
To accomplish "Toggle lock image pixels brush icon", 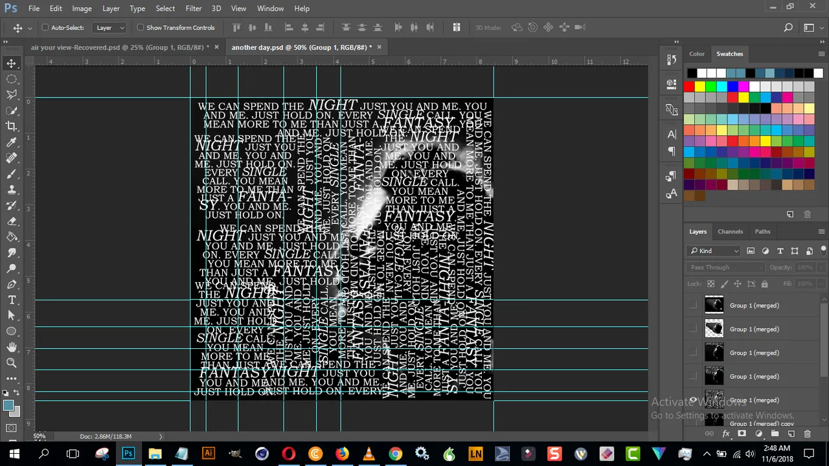I will [x=724, y=283].
